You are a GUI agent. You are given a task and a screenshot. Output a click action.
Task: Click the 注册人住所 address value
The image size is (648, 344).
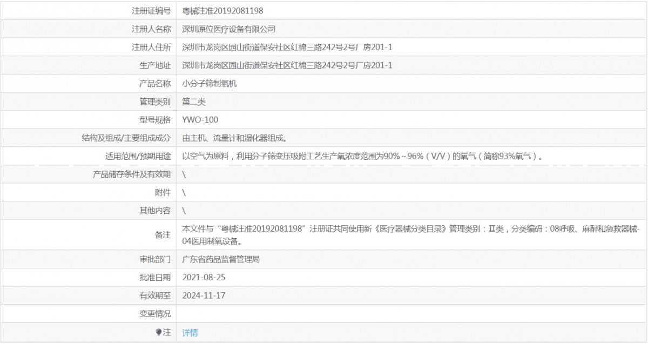tap(287, 47)
